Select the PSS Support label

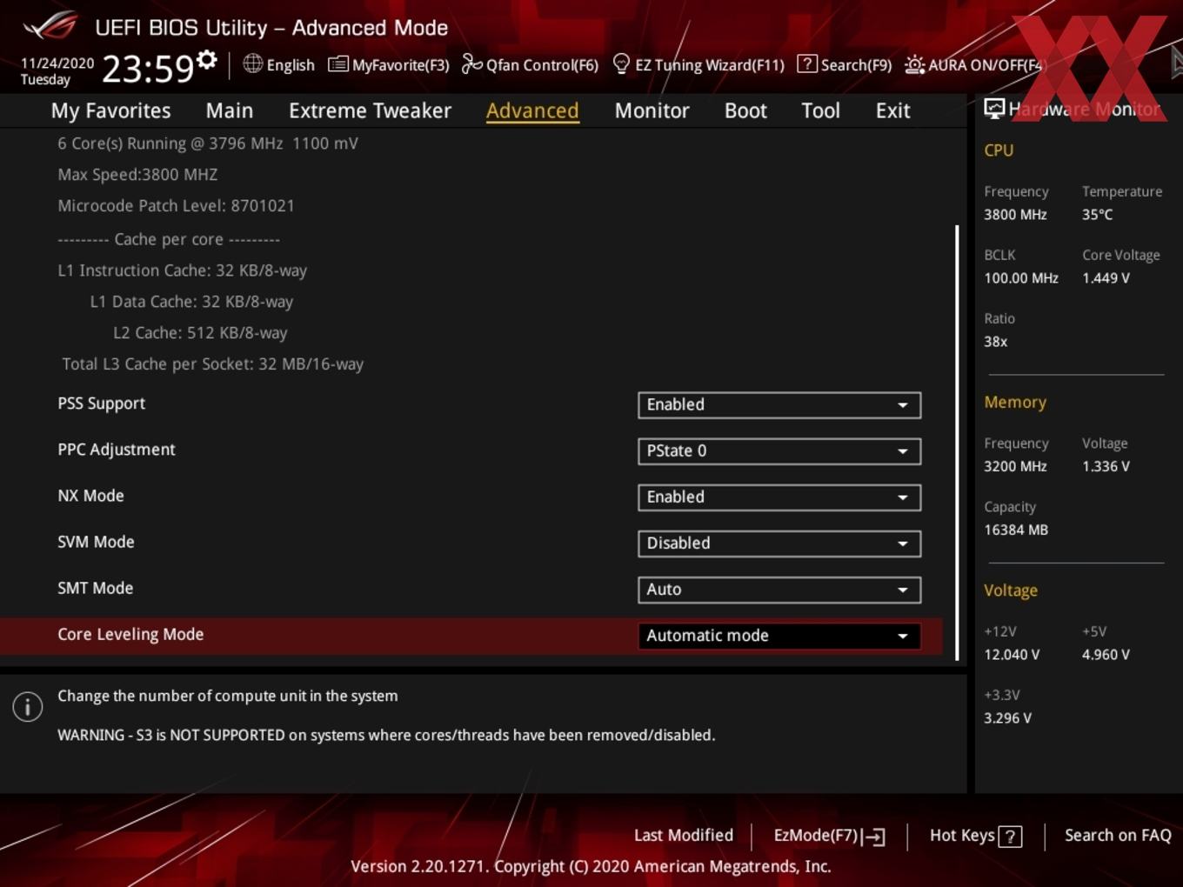point(102,404)
